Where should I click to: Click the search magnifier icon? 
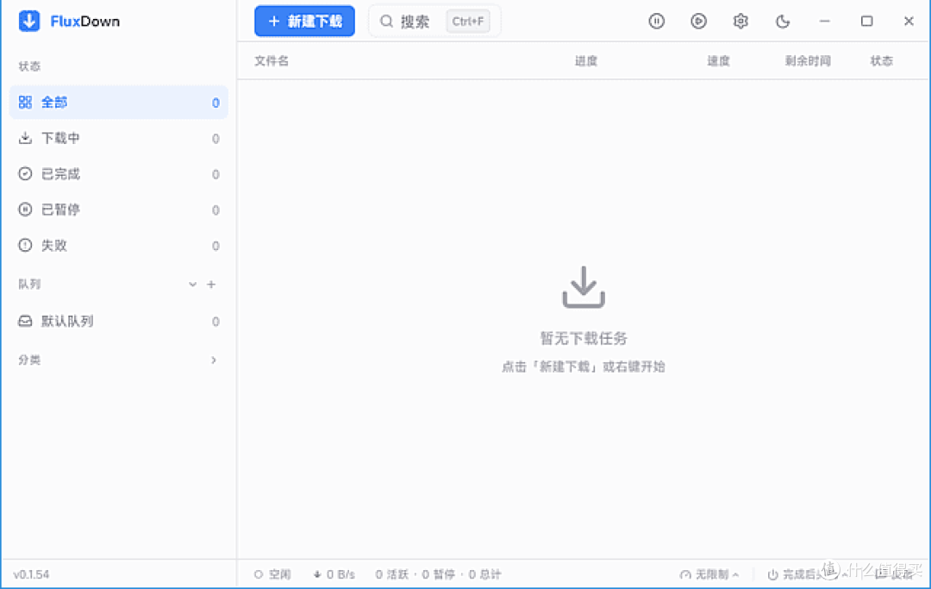(386, 22)
